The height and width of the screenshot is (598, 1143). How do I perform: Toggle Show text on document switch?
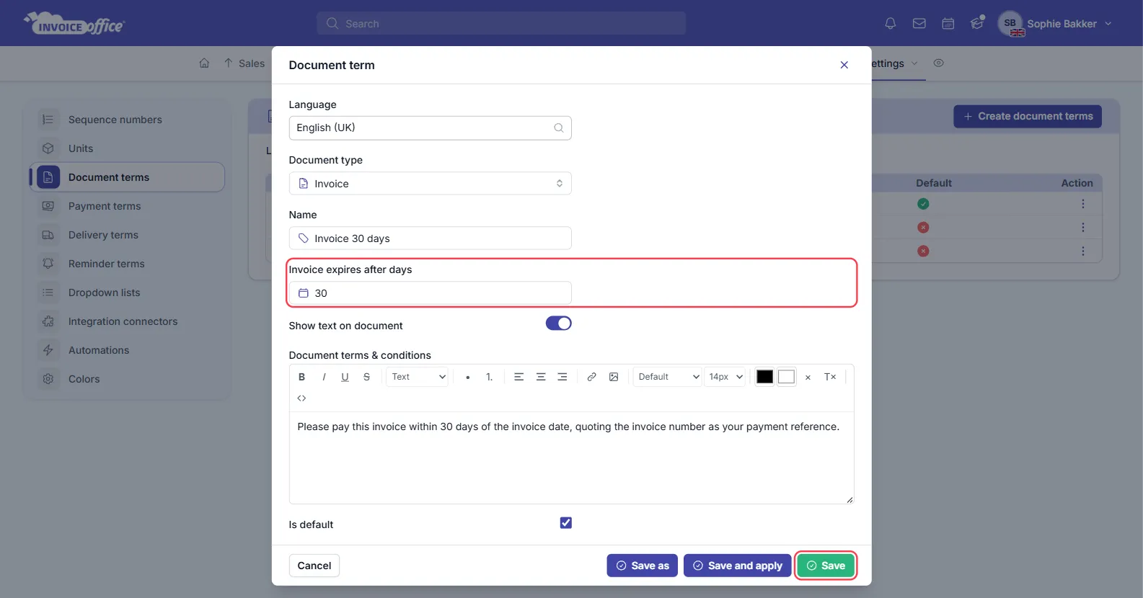tap(558, 323)
